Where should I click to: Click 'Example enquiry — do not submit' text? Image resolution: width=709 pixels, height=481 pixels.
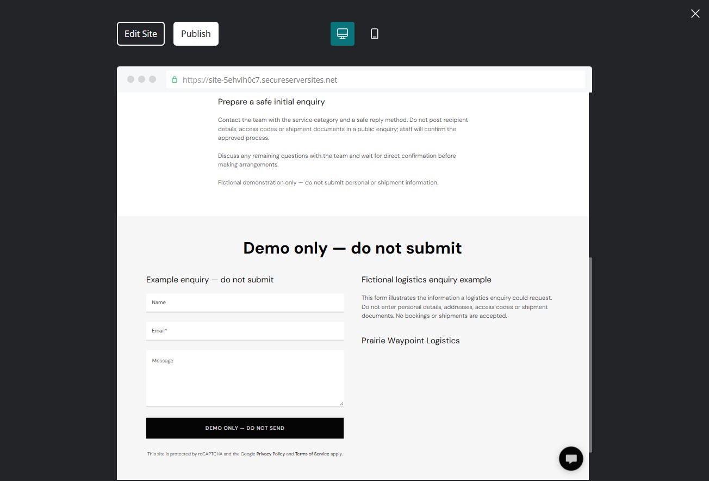tap(210, 280)
